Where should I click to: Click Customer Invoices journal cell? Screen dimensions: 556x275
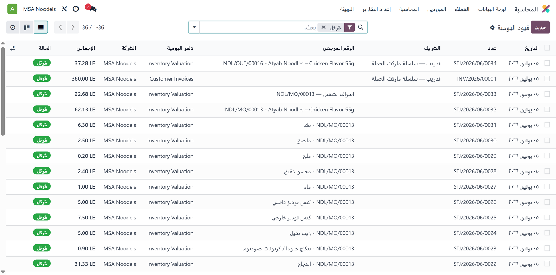point(171,79)
